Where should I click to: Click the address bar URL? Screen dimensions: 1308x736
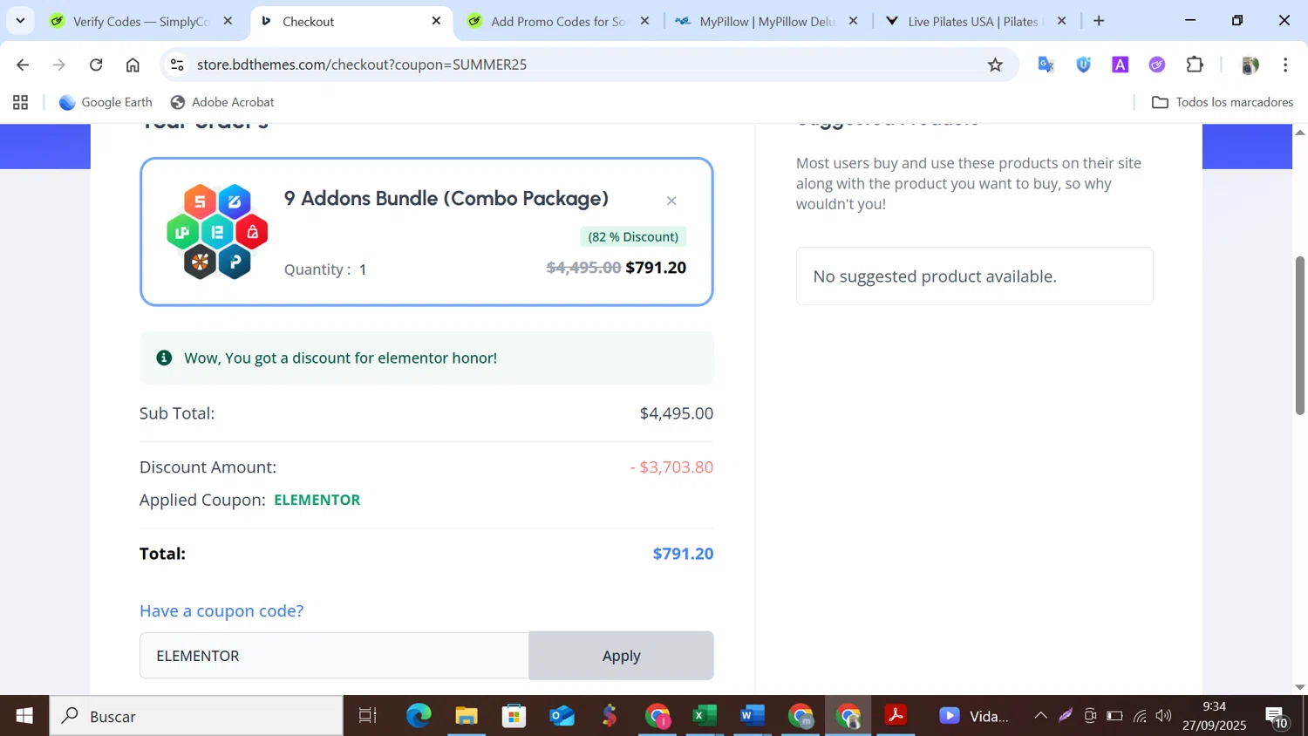click(362, 65)
